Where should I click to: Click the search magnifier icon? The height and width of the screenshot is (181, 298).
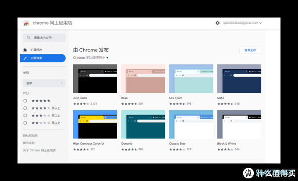coord(28,38)
